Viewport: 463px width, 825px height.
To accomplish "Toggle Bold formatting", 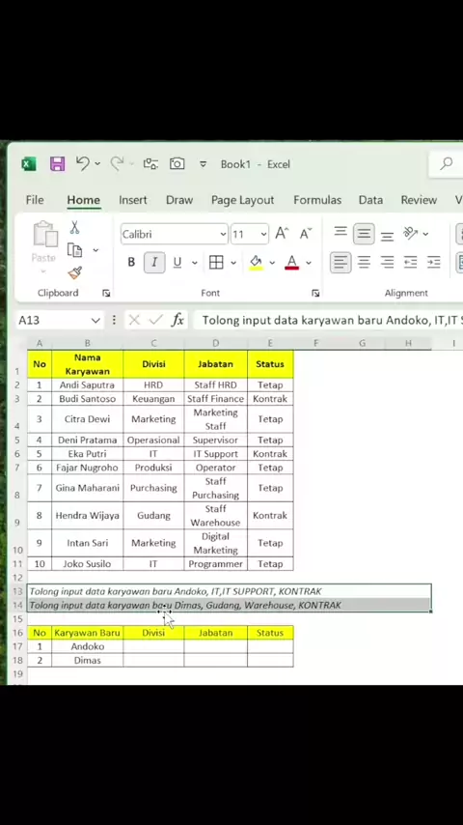I will (x=131, y=262).
